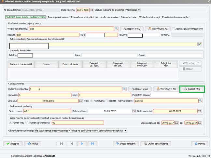
Task: Switch to the Oświadczenie tab
Action: (129, 17)
